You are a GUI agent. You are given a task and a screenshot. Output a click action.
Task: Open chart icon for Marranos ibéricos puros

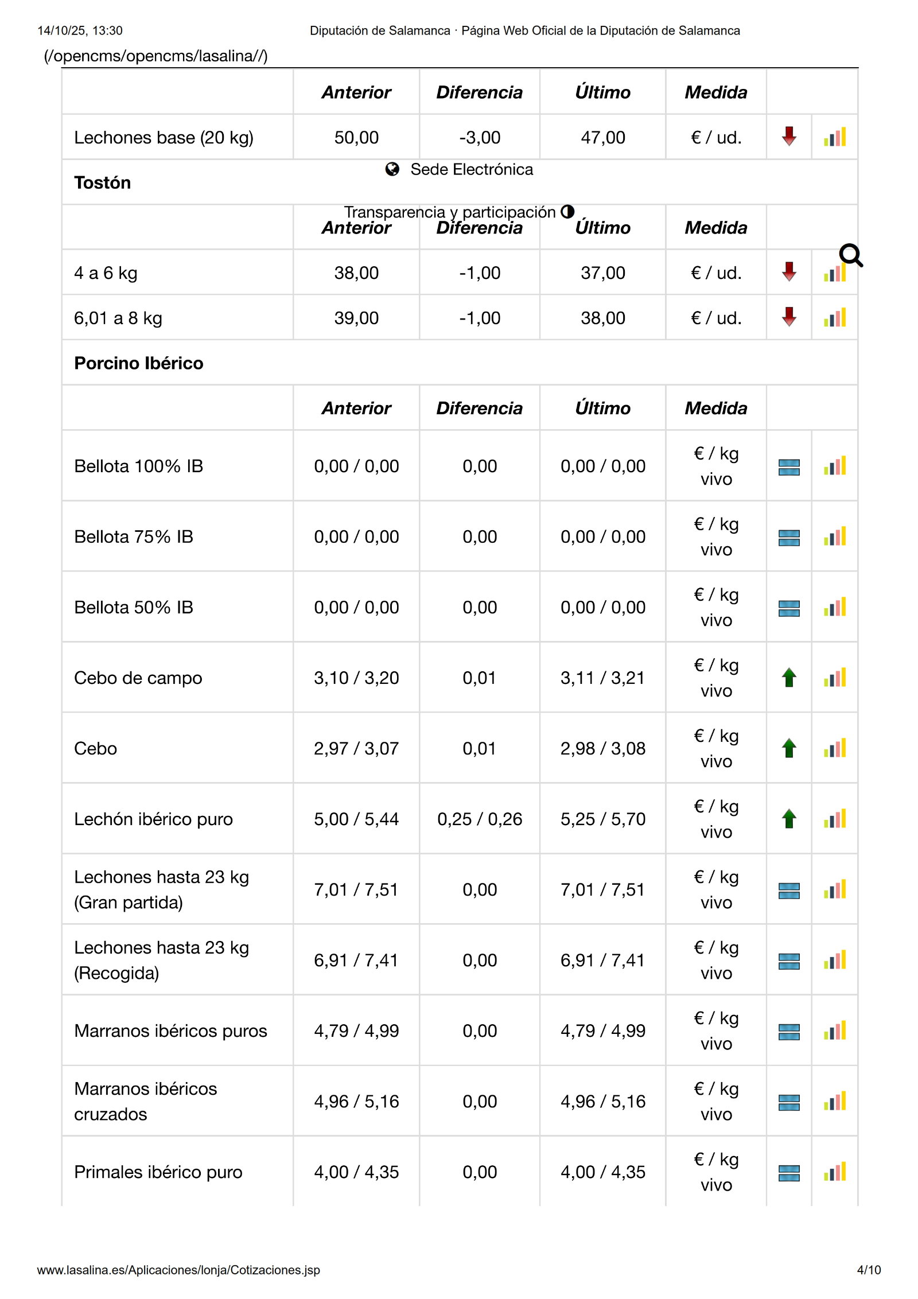(835, 1031)
